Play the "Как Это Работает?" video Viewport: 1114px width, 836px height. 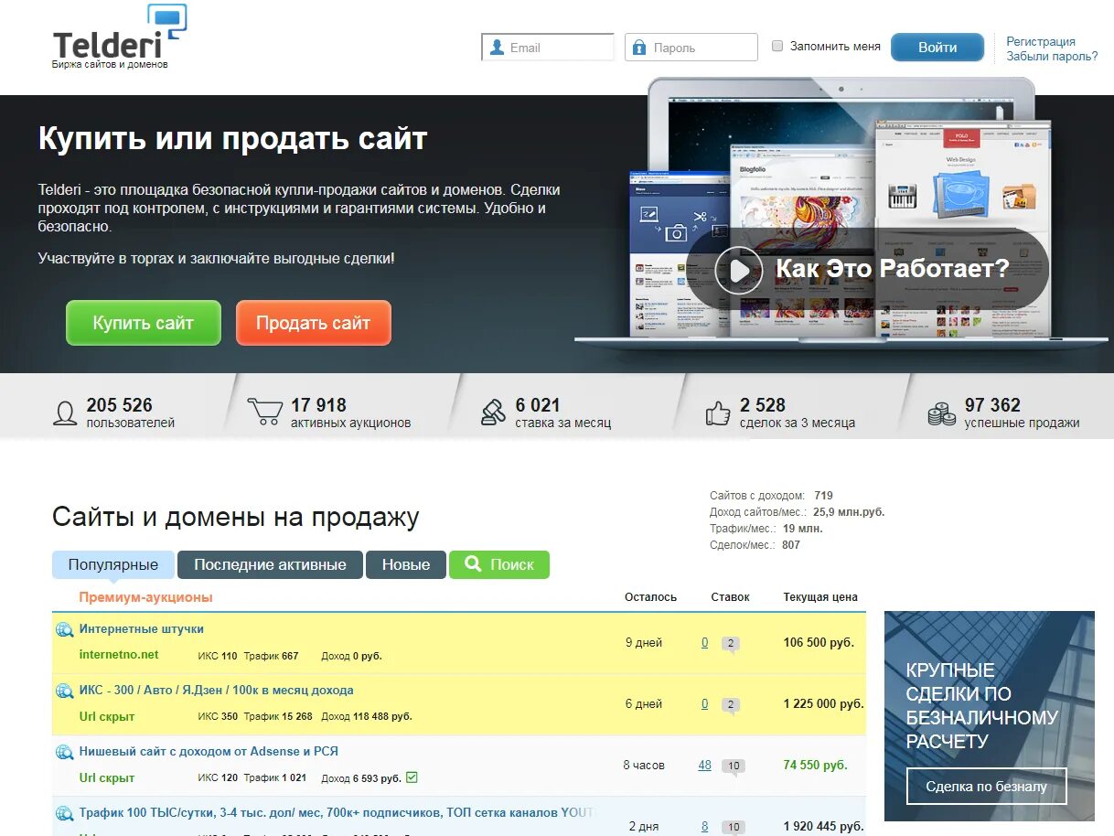(x=738, y=270)
